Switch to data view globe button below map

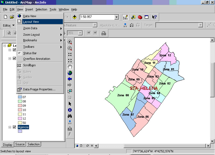click(77, 146)
